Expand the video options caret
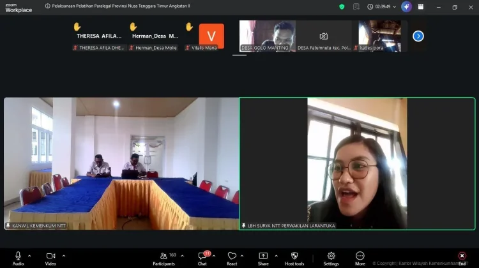 click(x=63, y=256)
